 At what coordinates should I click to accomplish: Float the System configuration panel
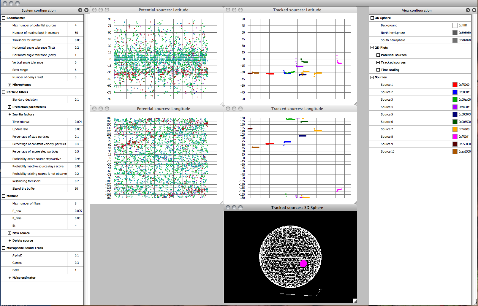click(80, 10)
